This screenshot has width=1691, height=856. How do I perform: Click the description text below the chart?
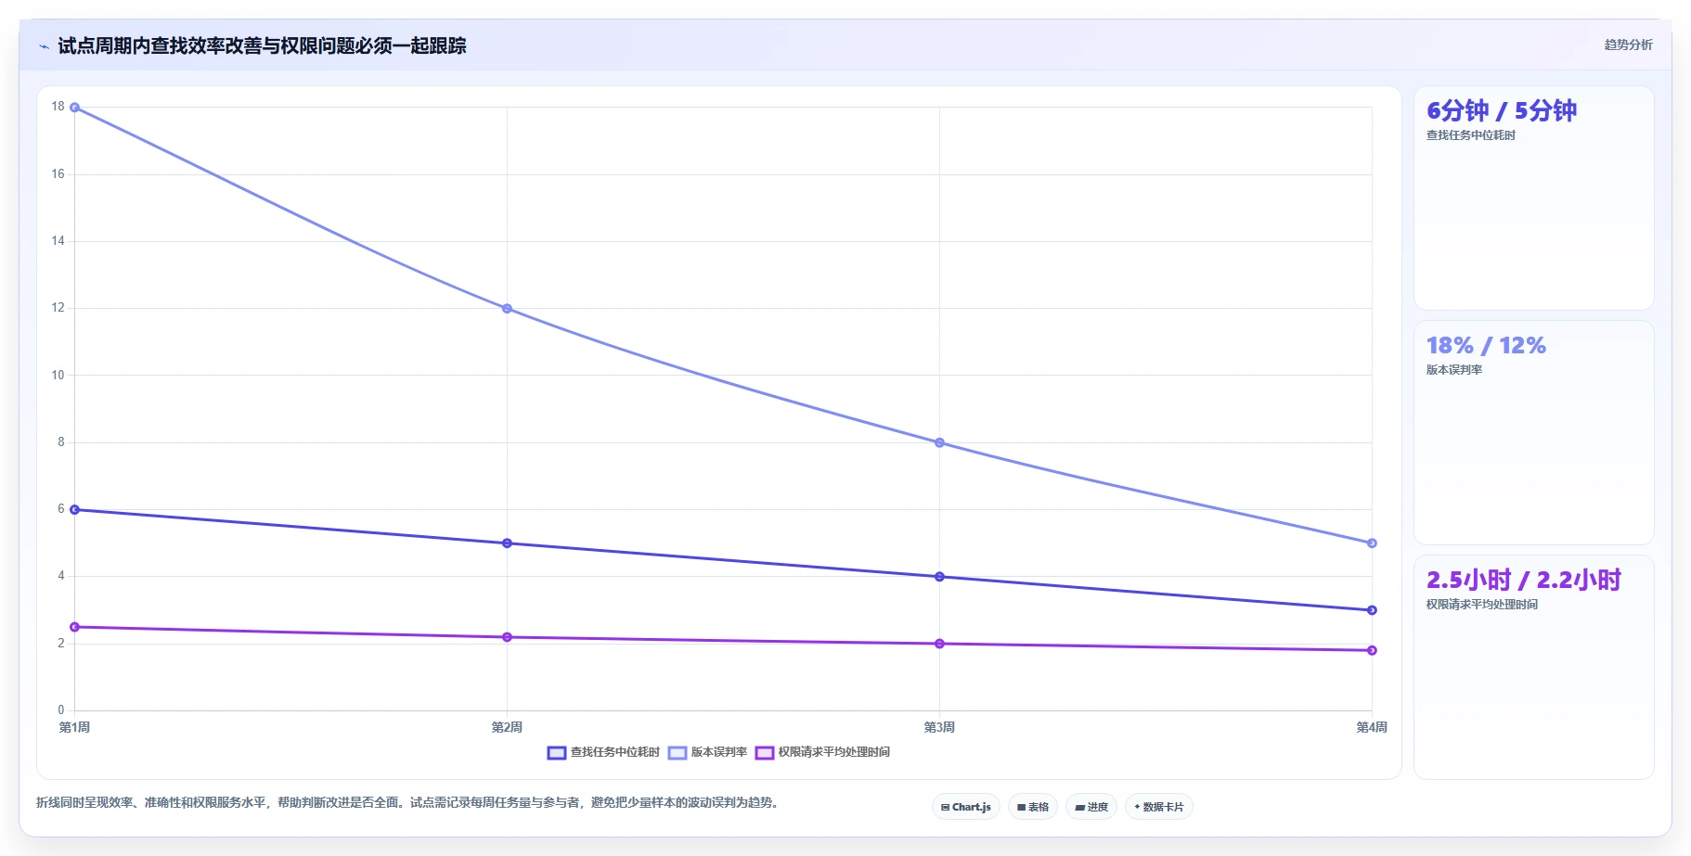pos(409,802)
